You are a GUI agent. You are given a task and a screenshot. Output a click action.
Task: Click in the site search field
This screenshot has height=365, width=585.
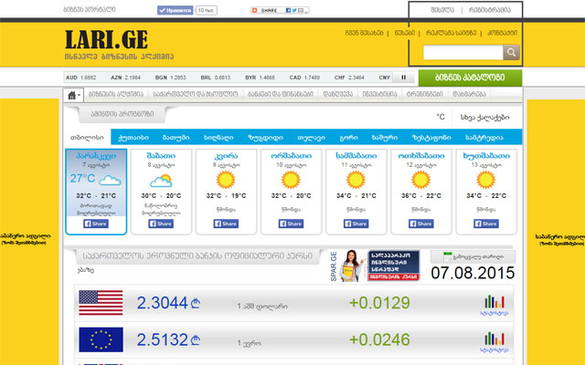pyautogui.click(x=463, y=52)
